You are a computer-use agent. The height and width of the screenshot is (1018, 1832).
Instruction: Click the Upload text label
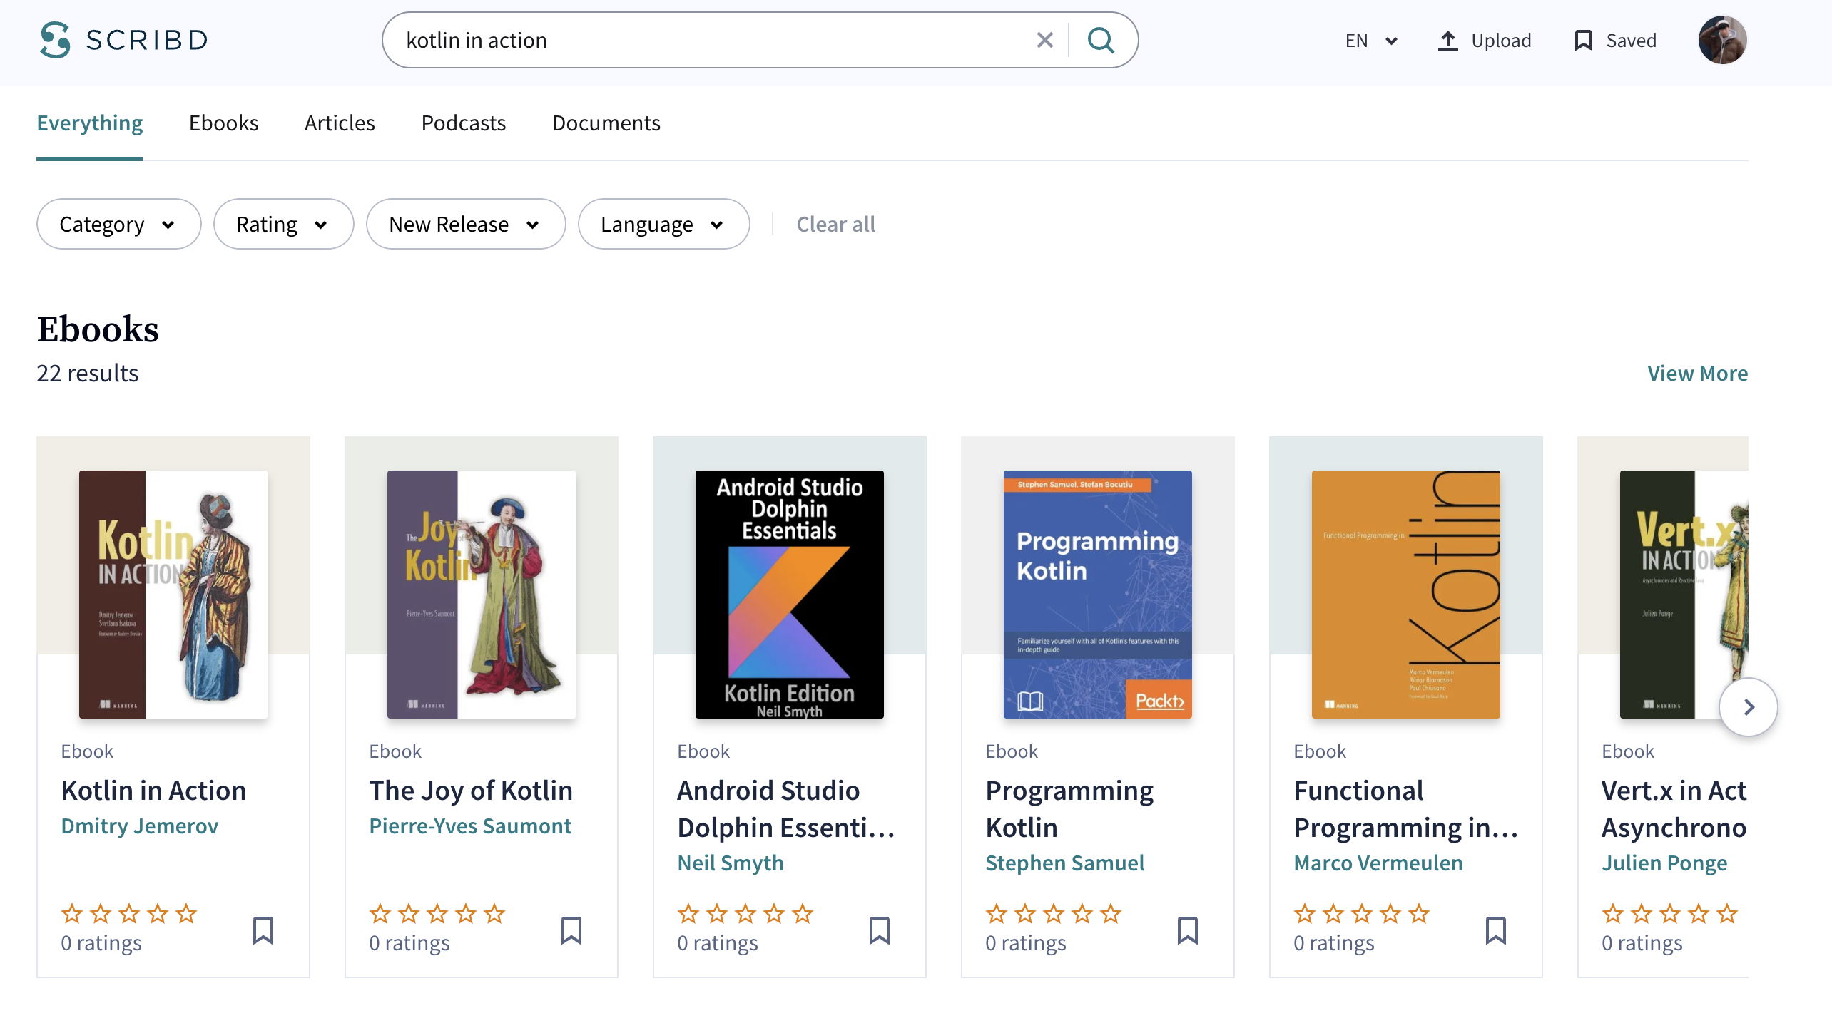(1501, 41)
